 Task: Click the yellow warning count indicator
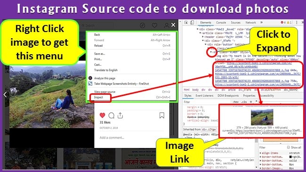289,23
